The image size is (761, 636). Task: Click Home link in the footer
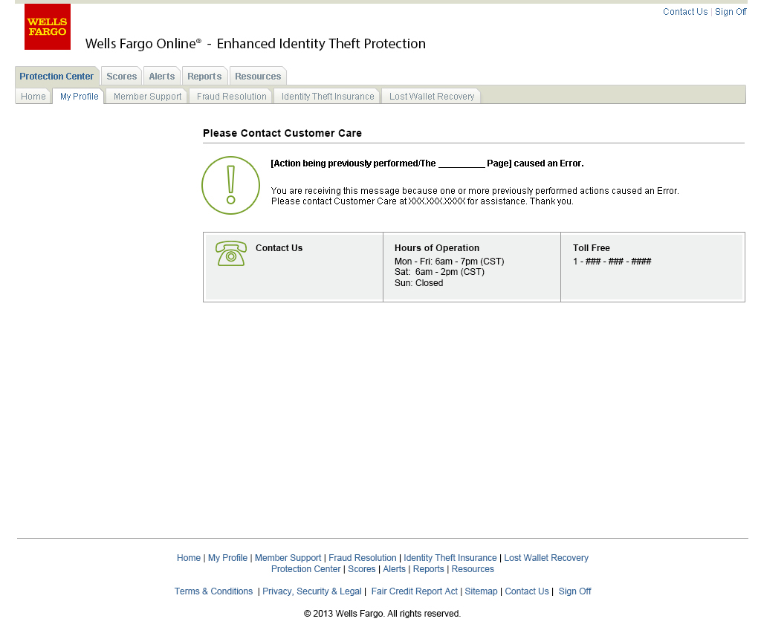click(x=188, y=558)
